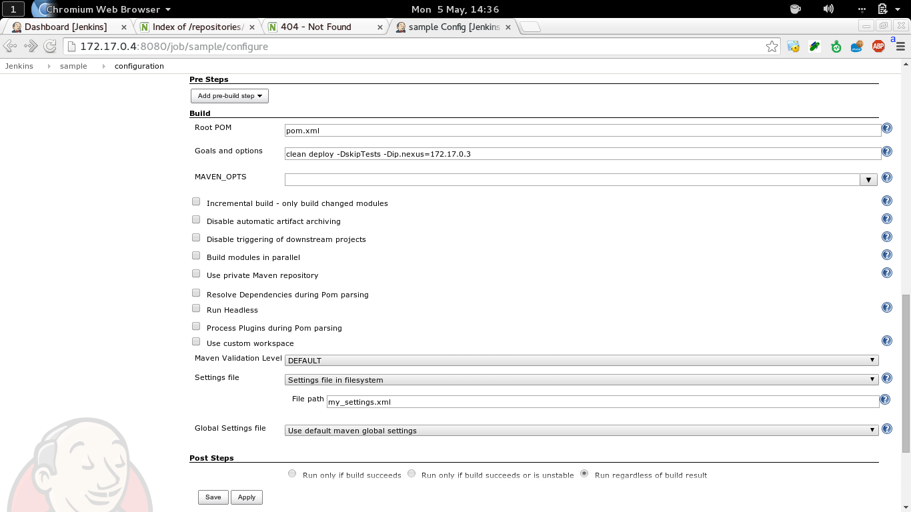Click the top bar date and time
The height and width of the screenshot is (512, 911).
coord(455,9)
